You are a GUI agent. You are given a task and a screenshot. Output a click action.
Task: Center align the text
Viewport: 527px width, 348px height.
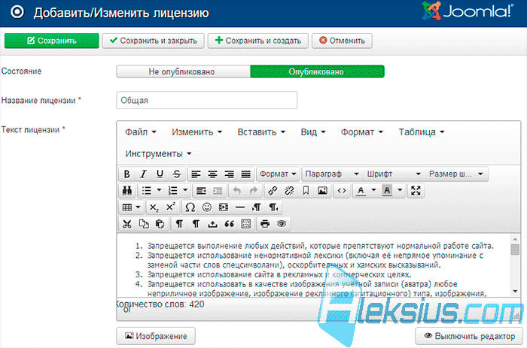pos(212,174)
